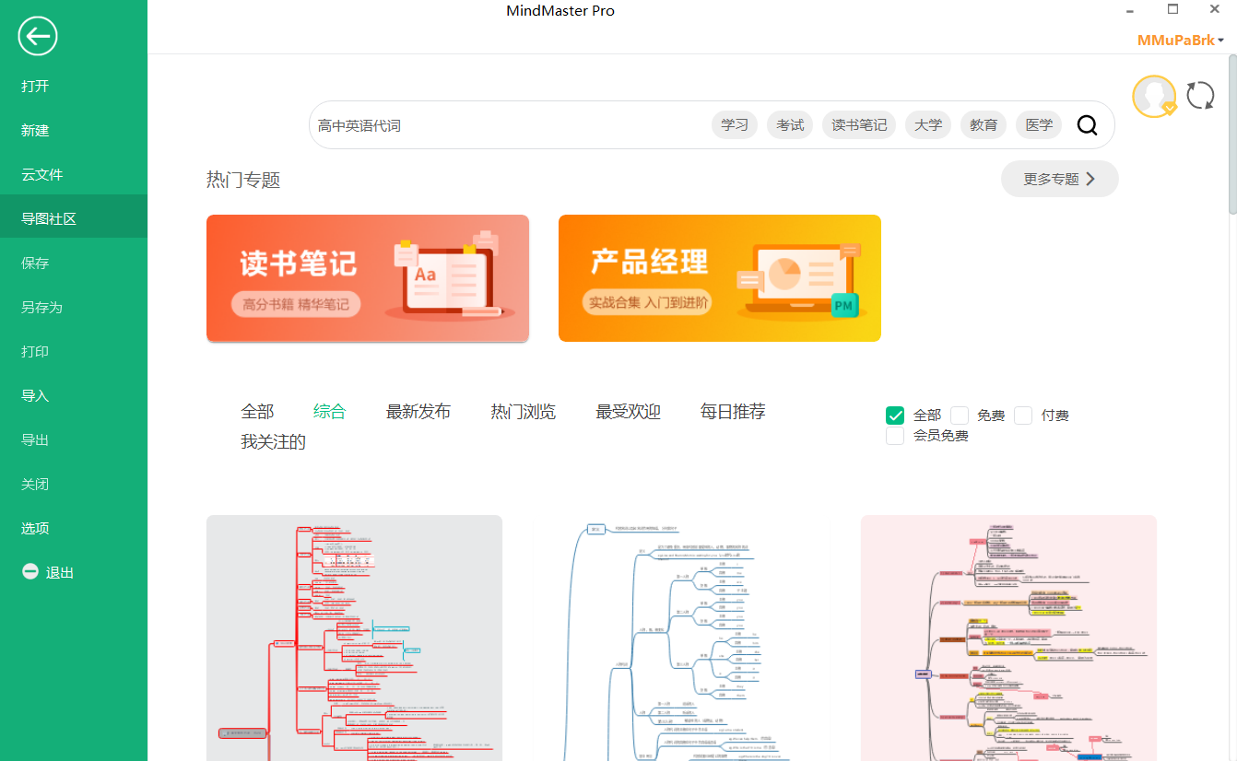Toggle the 会员免费 checkbox
This screenshot has width=1237, height=761.
point(895,436)
